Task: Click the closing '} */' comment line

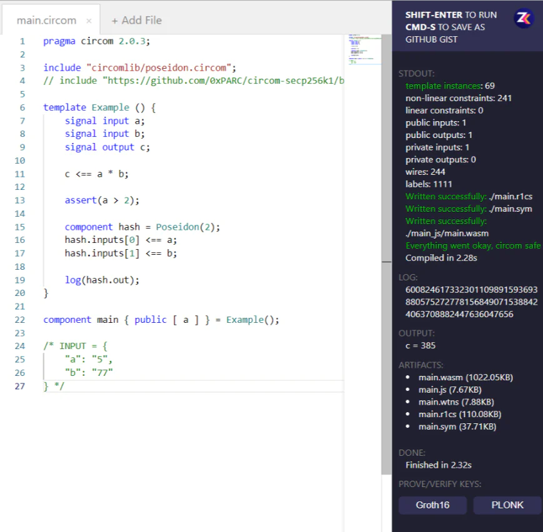Action: pyautogui.click(x=54, y=386)
